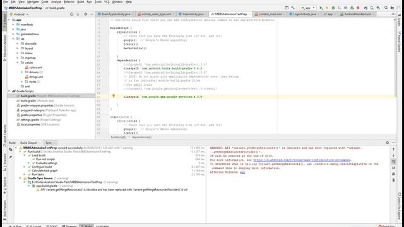Image resolution: width=404 pixels, height=227 pixels.
Task: Click the up arrow in the build output sidebar
Action: click(x=393, y=149)
